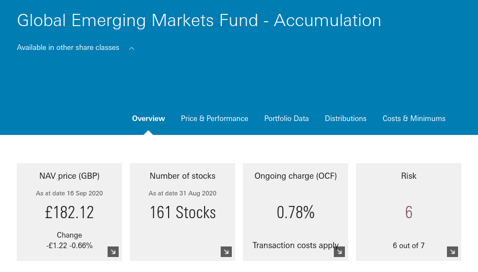Open the Ongoing charge card arrow icon

[x=339, y=252]
